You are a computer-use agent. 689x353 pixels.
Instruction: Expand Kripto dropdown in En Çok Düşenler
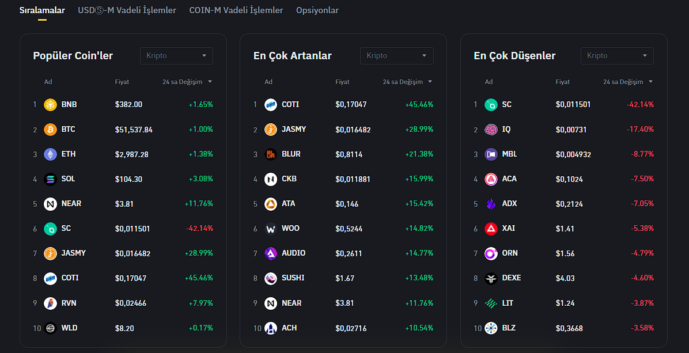pyautogui.click(x=617, y=56)
